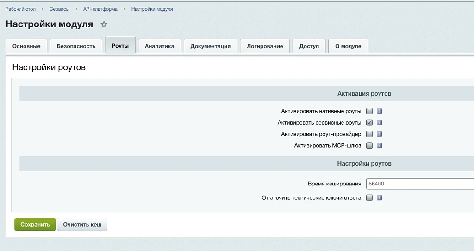Open the Логирование tab

click(x=265, y=46)
